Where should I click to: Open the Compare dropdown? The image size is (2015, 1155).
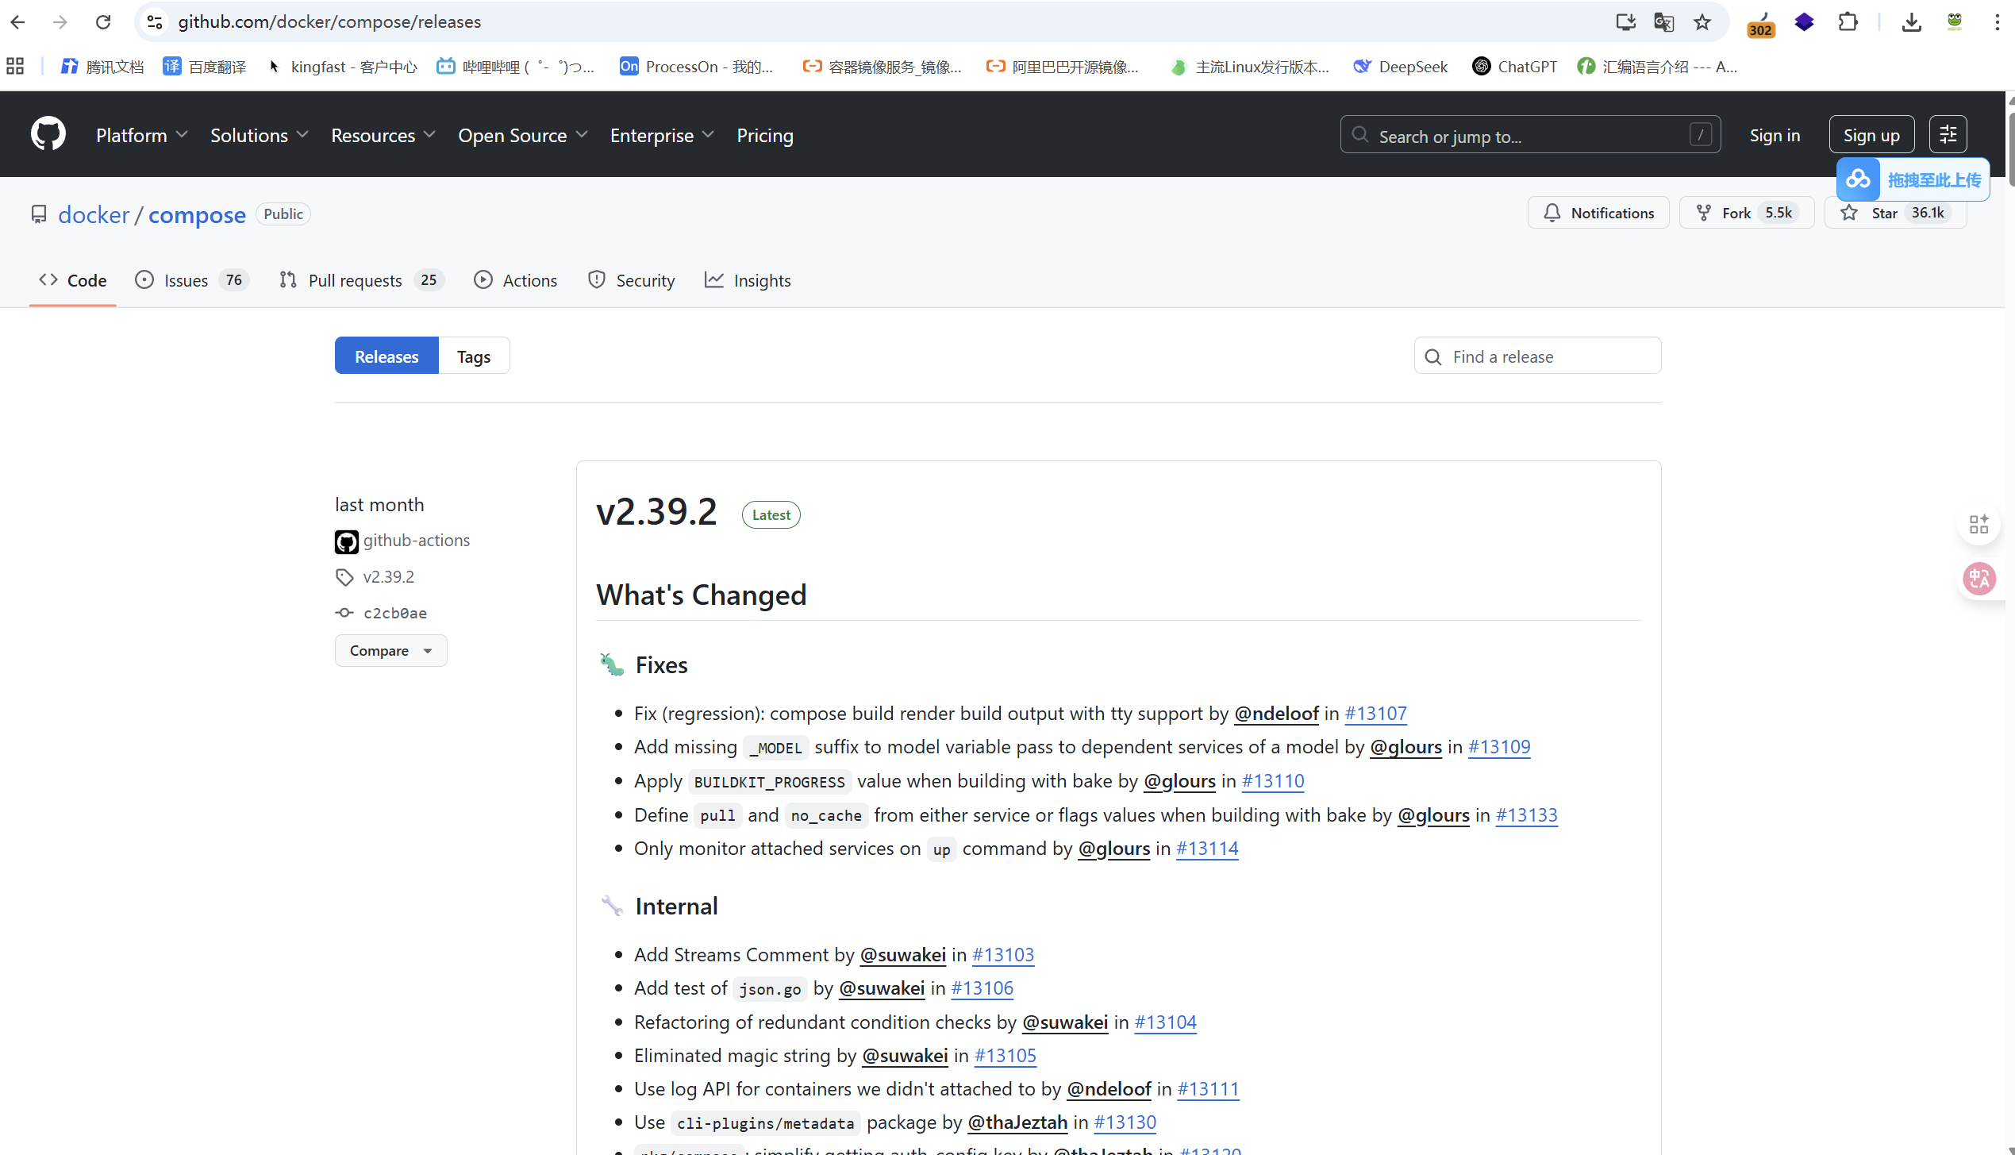[x=391, y=651]
